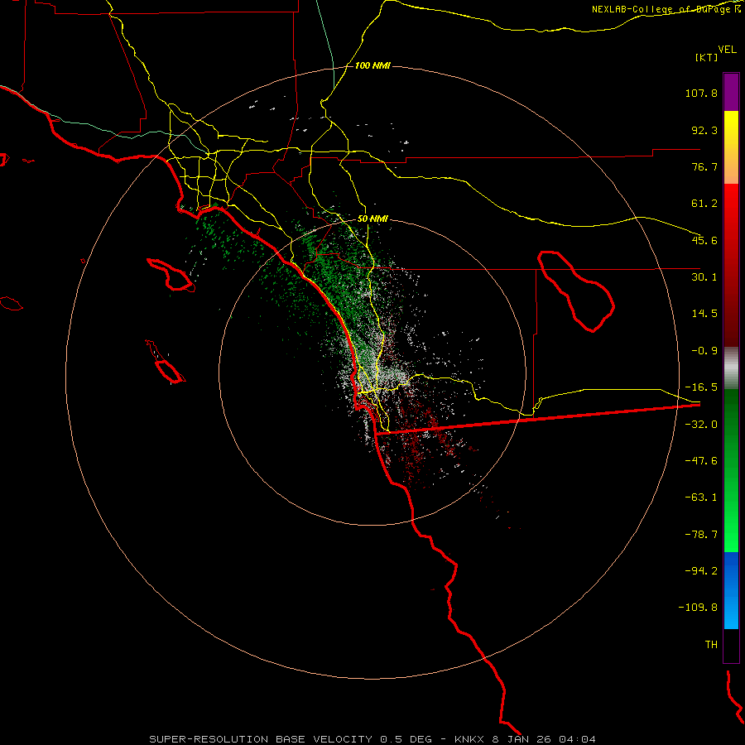Click the blue segment of color scale
745x745 pixels.
point(731,590)
